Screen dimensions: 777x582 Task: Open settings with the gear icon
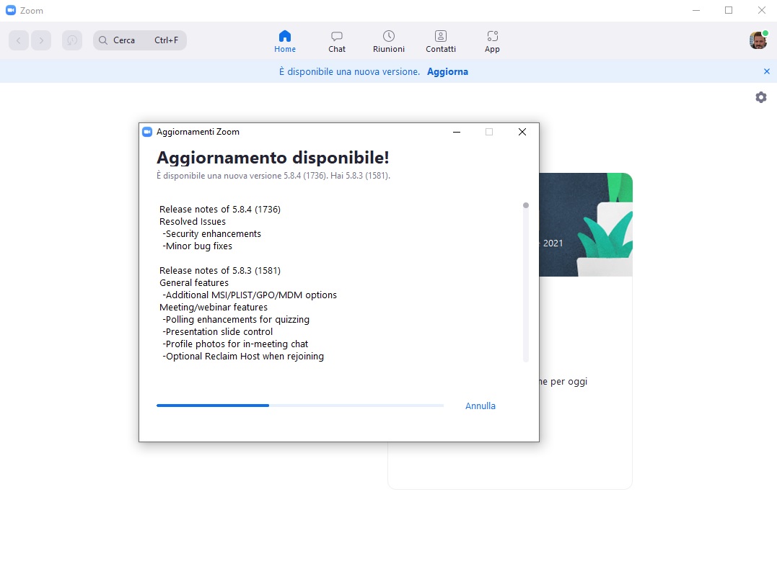761,97
